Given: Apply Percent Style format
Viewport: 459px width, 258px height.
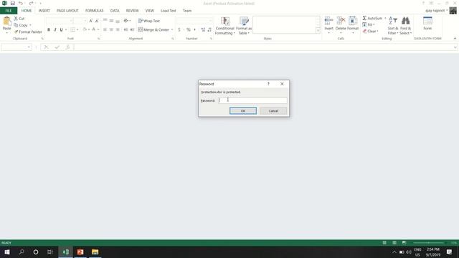Looking at the screenshot, I should [188, 29].
